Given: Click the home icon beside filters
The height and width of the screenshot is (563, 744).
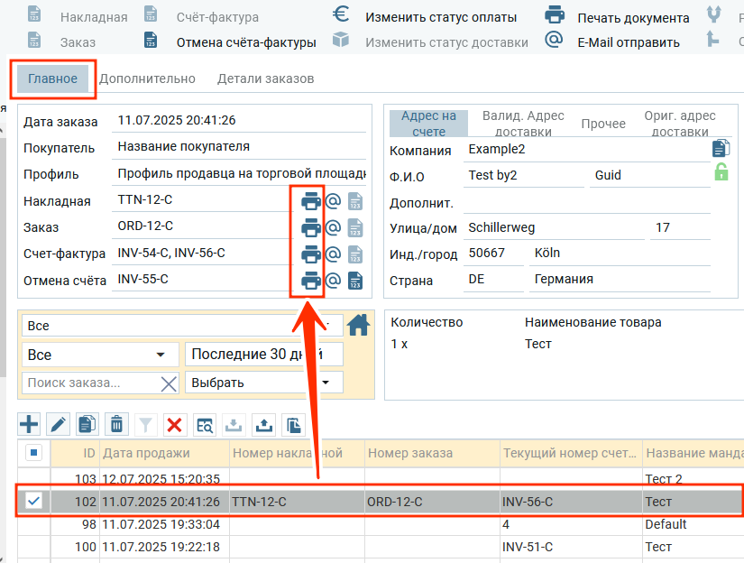Looking at the screenshot, I should pos(359,325).
